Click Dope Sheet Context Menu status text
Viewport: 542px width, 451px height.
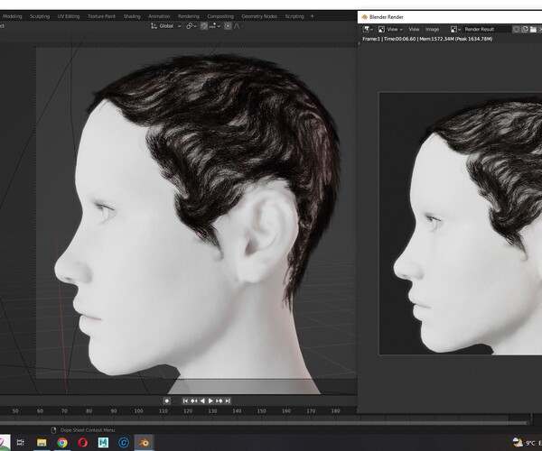coord(88,430)
